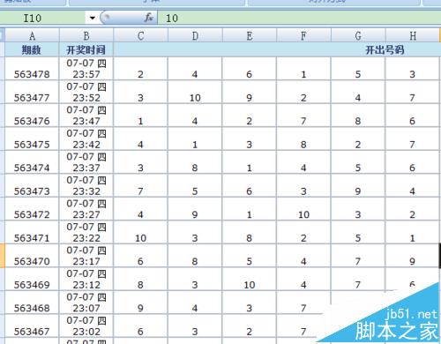Select column G header
The image size is (441, 344).
coord(358,35)
